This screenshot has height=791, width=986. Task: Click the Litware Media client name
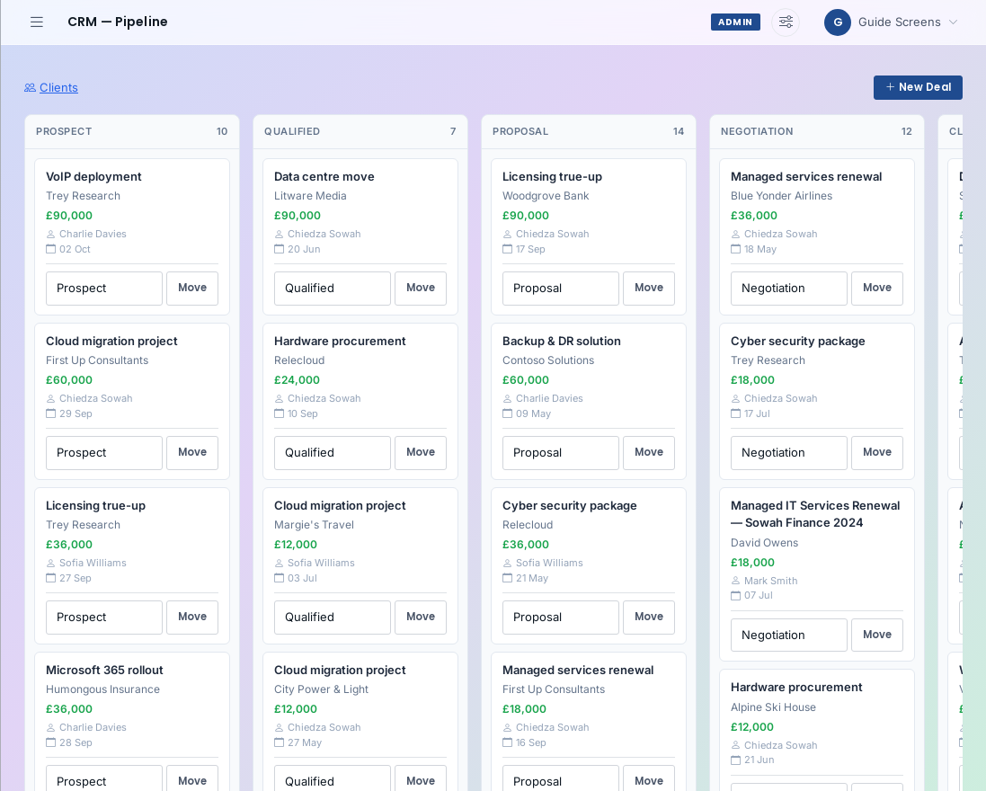pos(310,196)
